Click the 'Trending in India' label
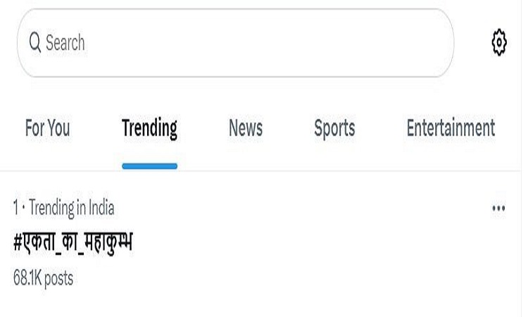The height and width of the screenshot is (317, 528). tap(71, 208)
